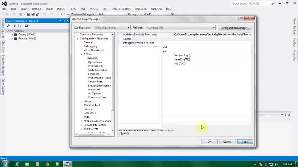Click Add New Property Sheet icon
This screenshot has width=298, height=167.
tap(15, 26)
